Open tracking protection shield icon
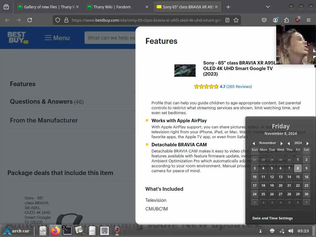 pyautogui.click(x=58, y=20)
